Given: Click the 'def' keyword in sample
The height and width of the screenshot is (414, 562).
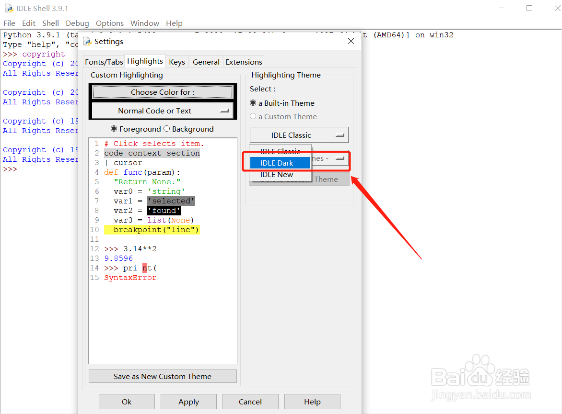Looking at the screenshot, I should (111, 172).
